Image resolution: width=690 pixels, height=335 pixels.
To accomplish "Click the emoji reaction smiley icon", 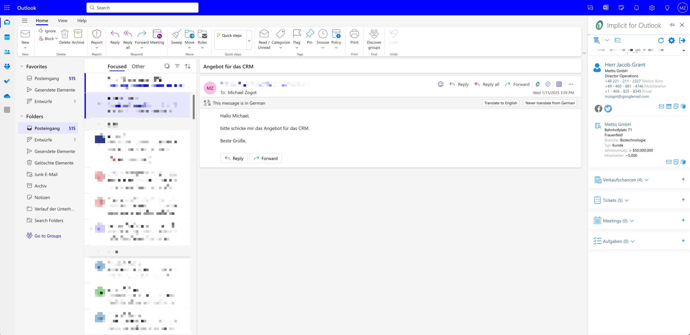I will 440,84.
